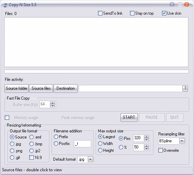Viewport: 194px width, 175px height.
Task: Click the Destination button
Action: tap(65, 88)
